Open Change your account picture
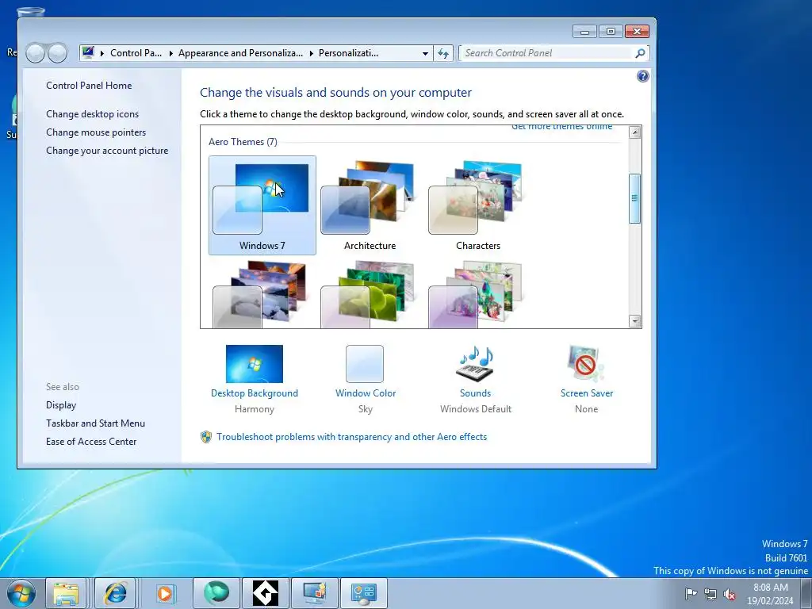The image size is (812, 609). click(107, 150)
